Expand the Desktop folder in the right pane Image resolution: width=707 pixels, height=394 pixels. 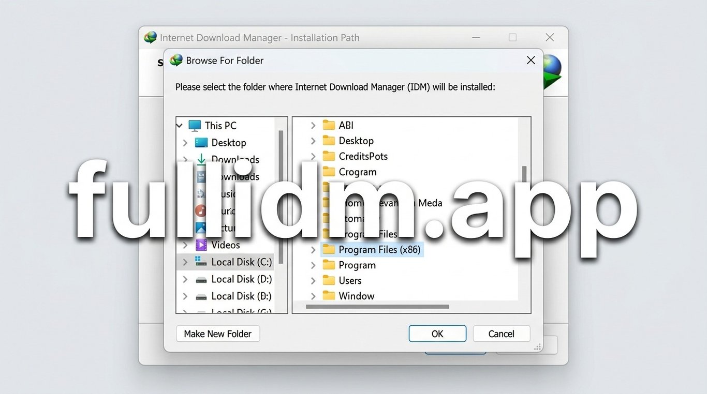(x=313, y=141)
